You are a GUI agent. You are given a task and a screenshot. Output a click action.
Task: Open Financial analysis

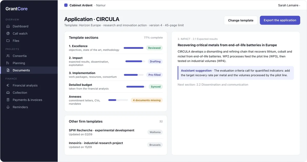29,85
